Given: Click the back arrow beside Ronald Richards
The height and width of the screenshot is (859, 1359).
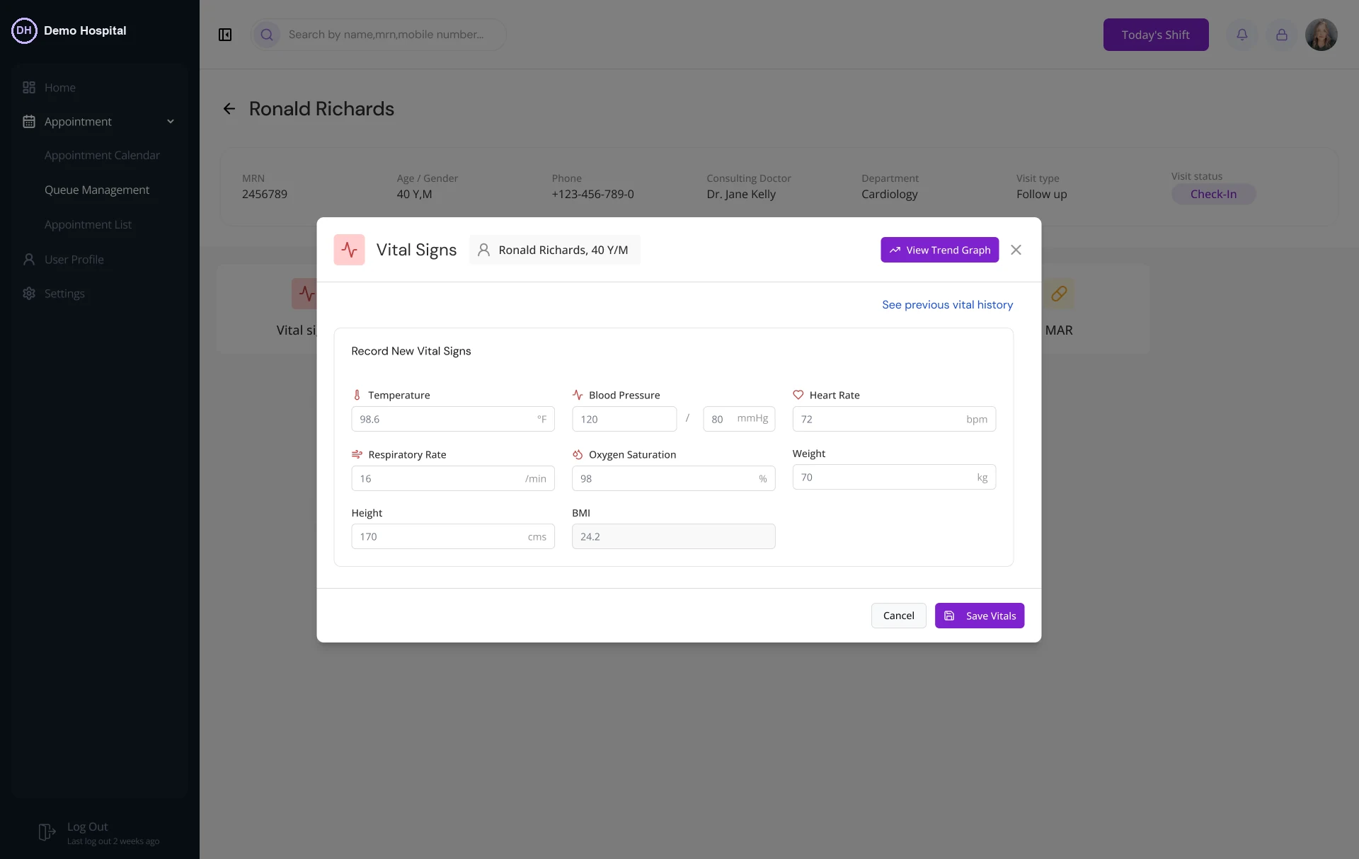Looking at the screenshot, I should pos(229,109).
